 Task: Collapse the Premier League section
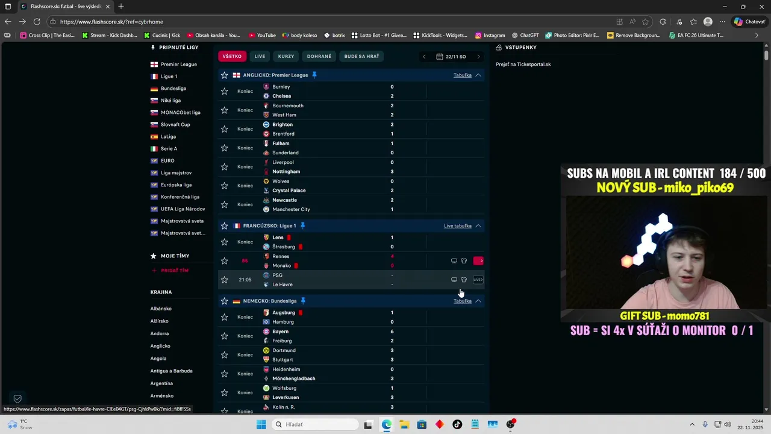(x=478, y=75)
